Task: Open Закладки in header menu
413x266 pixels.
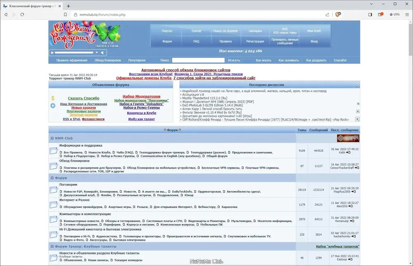Action: (x=255, y=31)
